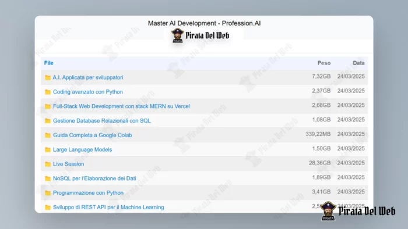This screenshot has width=408, height=229.
Task: Sort by the File column header
Action: [x=48, y=63]
